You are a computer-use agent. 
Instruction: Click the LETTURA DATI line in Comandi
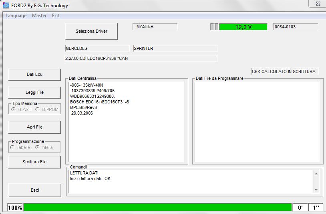click(84, 173)
